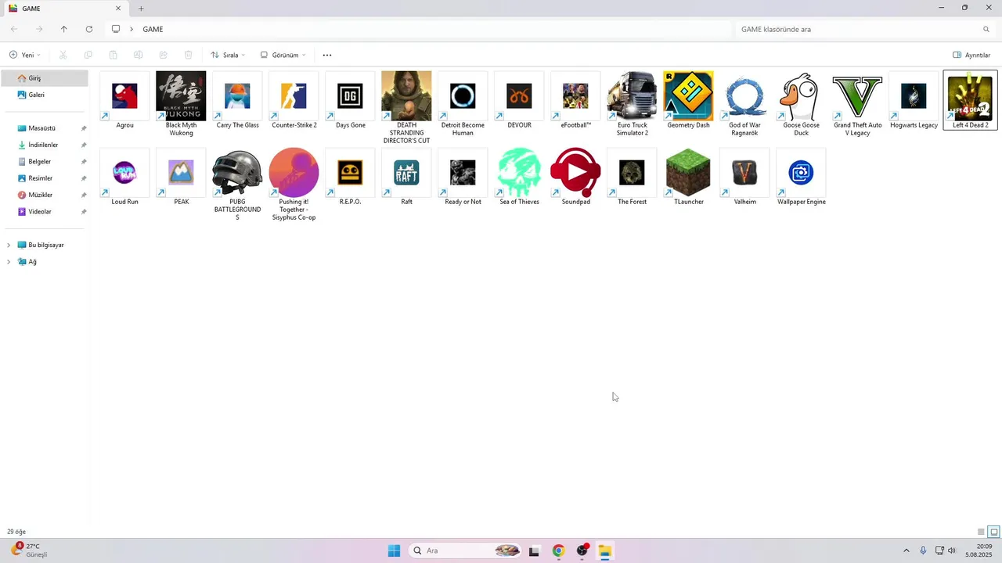Expand the Bu bilgisayar tree node
The width and height of the screenshot is (1002, 563).
point(9,245)
